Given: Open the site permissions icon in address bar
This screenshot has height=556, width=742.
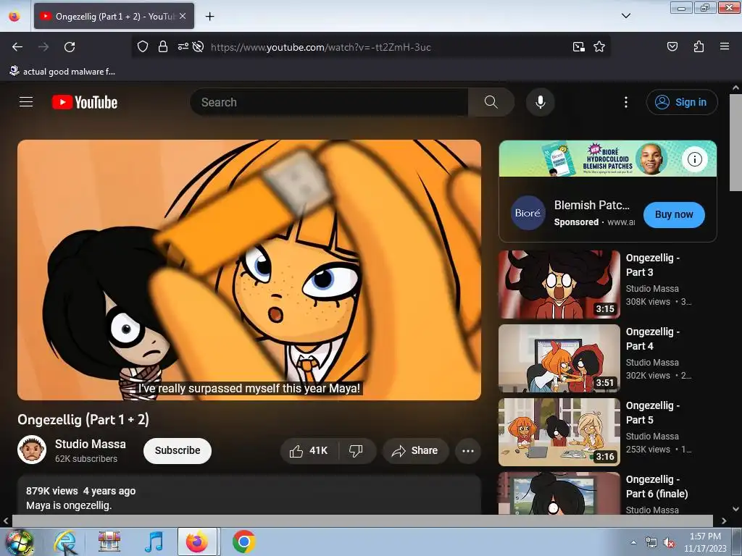Looking at the screenshot, I should pyautogui.click(x=183, y=46).
